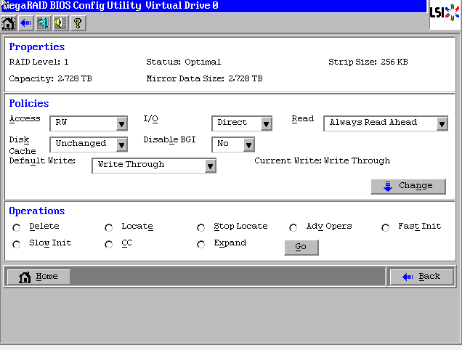The image size is (462, 350).
Task: Select the CC consistency check option
Action: [x=109, y=245]
